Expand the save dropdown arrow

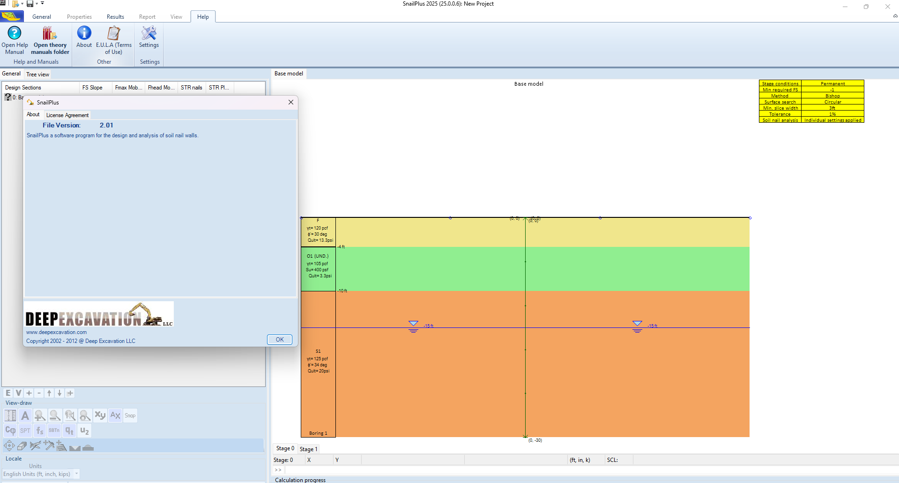point(37,4)
